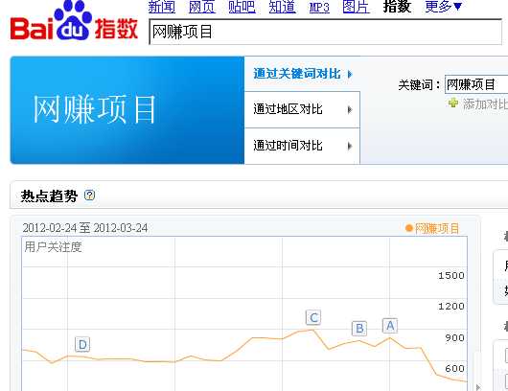Select the 指数 navigation item
Viewport: 508px width, 391px height.
pos(397,7)
